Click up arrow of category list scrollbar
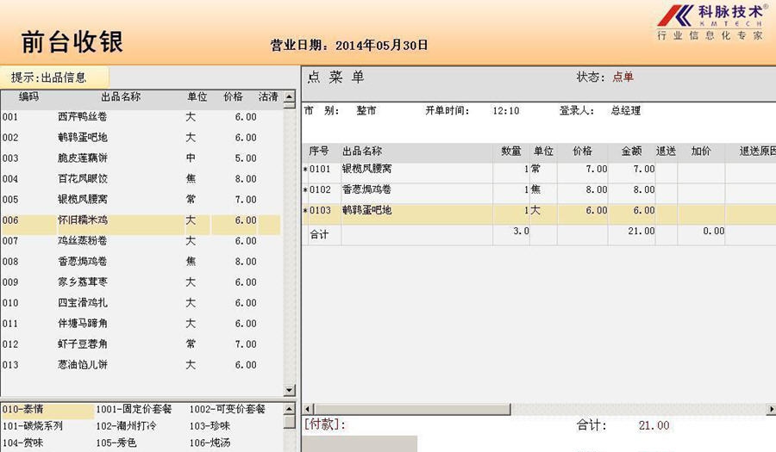 click(290, 409)
